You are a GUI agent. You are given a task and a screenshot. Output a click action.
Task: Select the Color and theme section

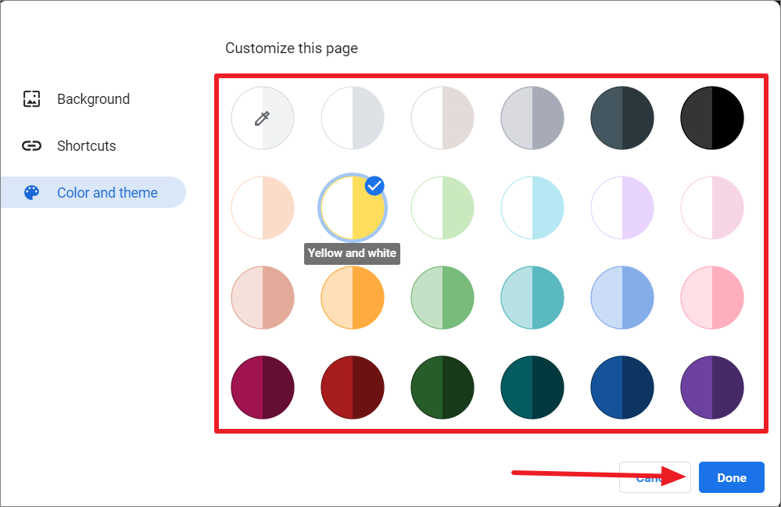(x=93, y=192)
